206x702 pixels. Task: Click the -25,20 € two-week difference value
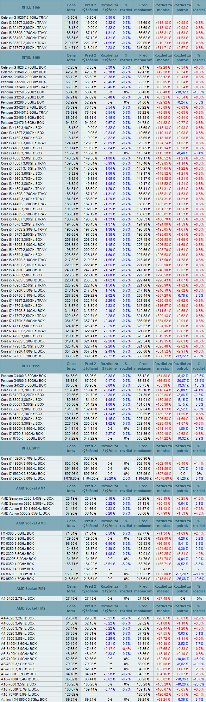109,478
